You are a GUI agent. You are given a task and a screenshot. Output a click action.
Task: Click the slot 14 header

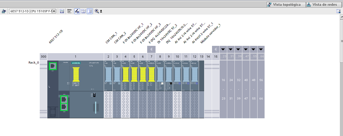click(208, 57)
